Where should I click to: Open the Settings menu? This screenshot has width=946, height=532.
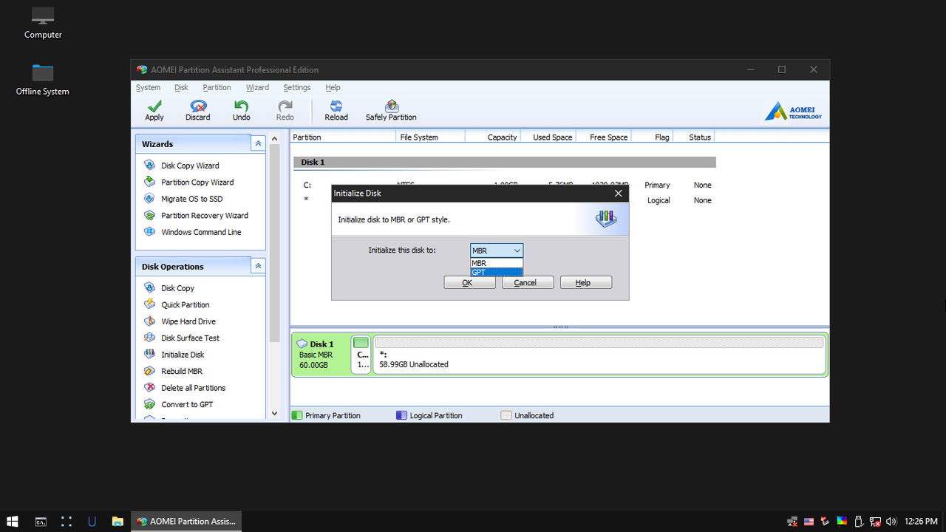tap(297, 87)
